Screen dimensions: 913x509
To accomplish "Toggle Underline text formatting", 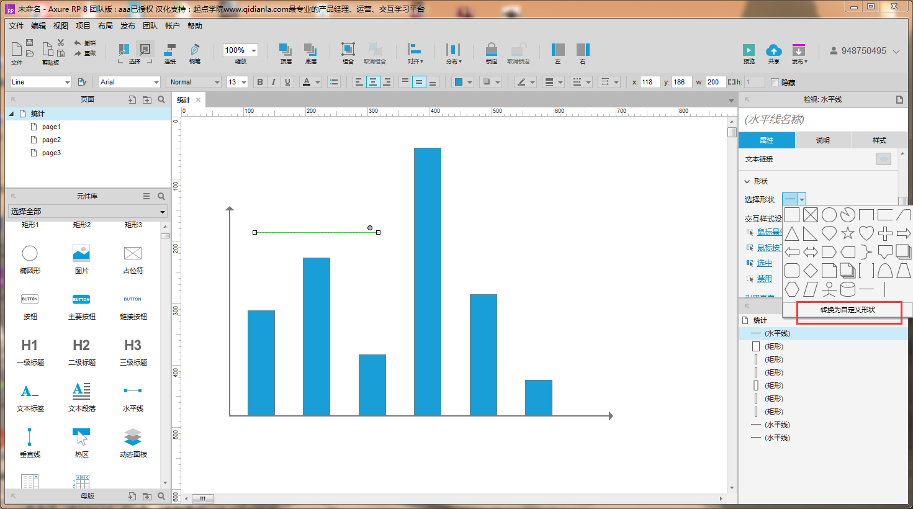I will pyautogui.click(x=287, y=82).
